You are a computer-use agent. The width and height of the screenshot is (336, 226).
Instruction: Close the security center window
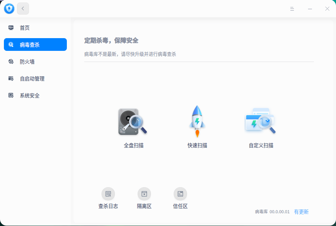(x=327, y=8)
